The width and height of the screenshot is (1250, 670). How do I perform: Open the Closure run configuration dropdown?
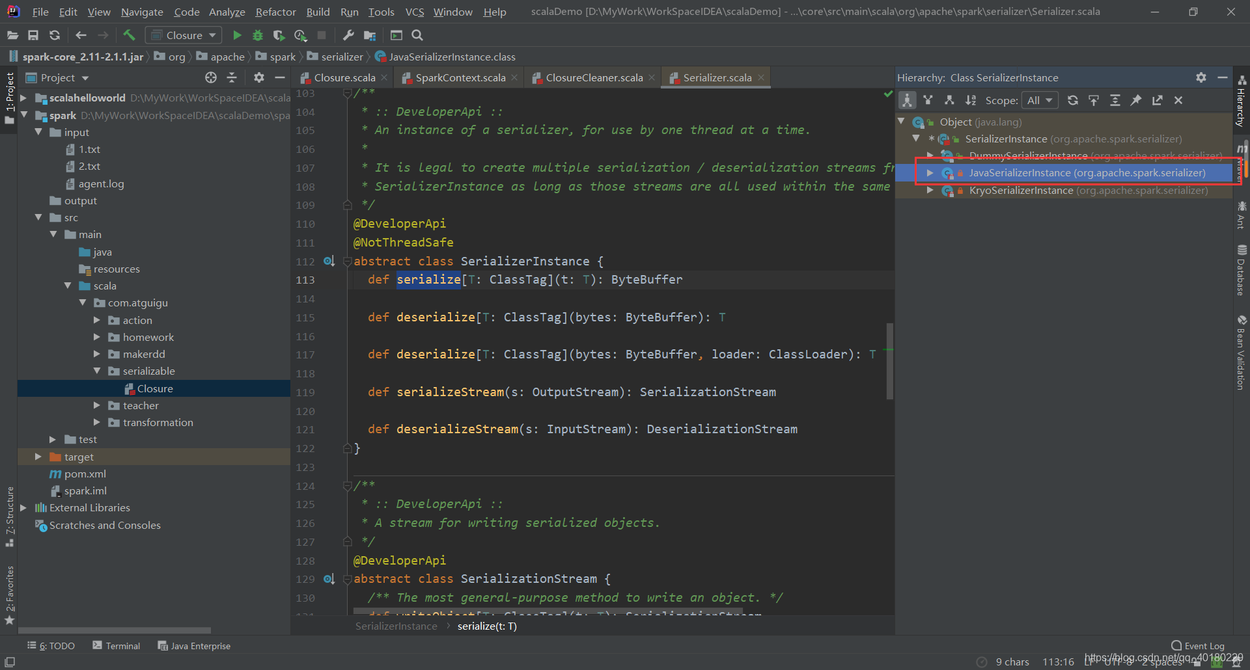pyautogui.click(x=183, y=35)
